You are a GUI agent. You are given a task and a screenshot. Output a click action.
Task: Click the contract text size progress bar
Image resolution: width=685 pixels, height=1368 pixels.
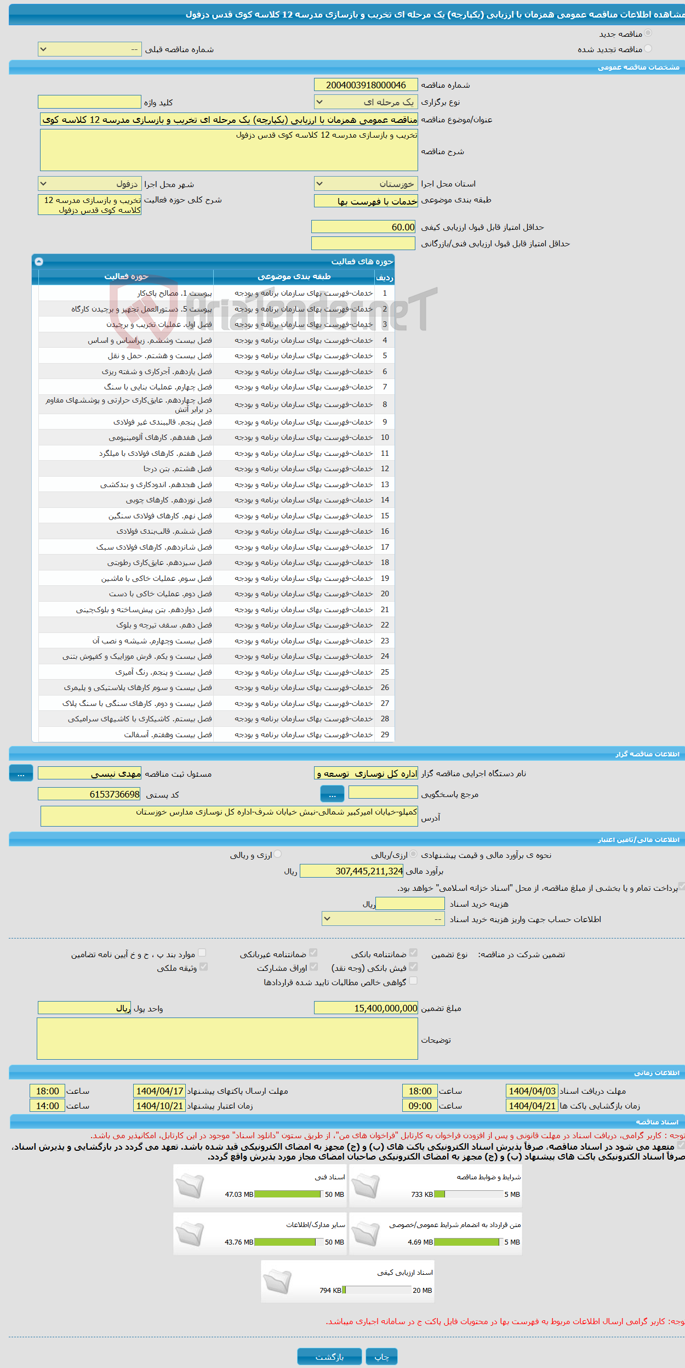(467, 1242)
